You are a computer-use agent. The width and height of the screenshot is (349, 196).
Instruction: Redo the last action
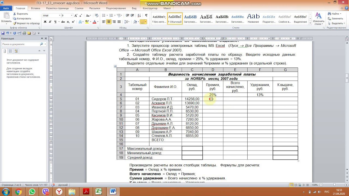(14, 33)
